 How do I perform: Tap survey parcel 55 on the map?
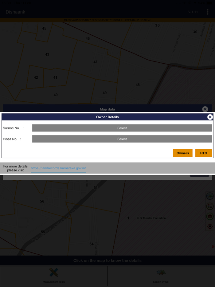tap(43, 232)
